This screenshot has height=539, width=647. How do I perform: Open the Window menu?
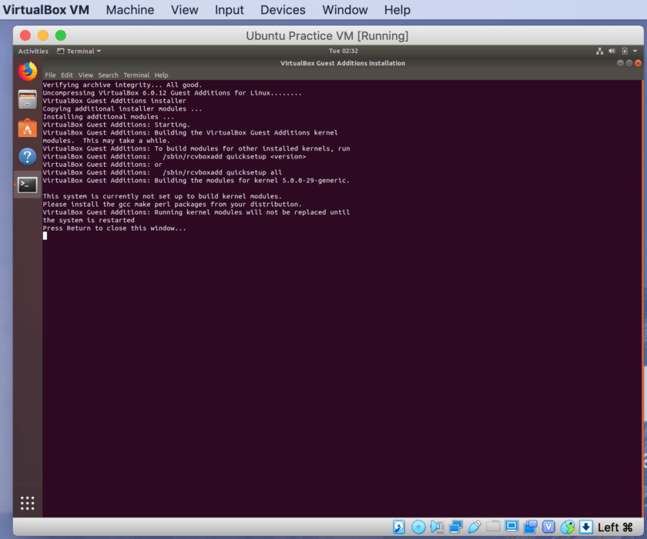(345, 10)
